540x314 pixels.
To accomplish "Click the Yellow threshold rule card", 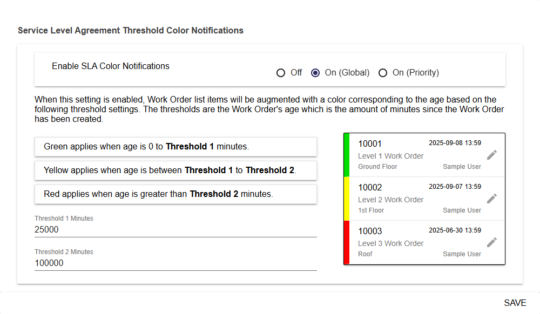I will pyautogui.click(x=175, y=170).
